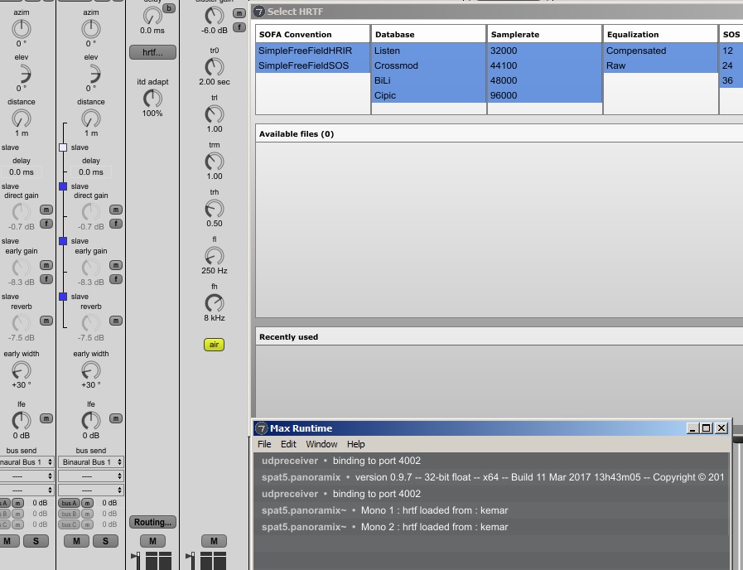Toggle bus A in the second strip
The image size is (743, 570).
[x=70, y=503]
